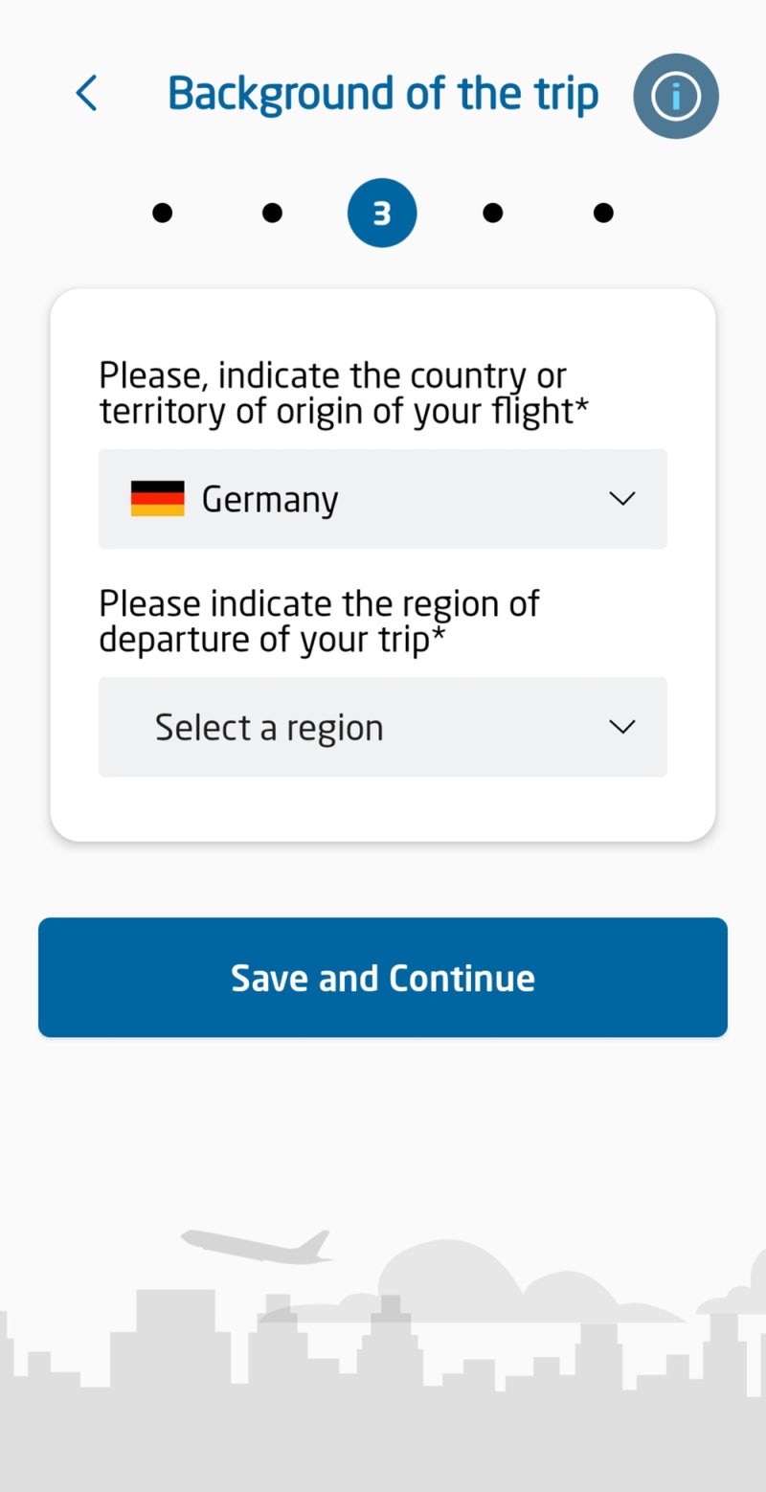Click the current step 3 indicator
766x1492 pixels.
pos(382,213)
